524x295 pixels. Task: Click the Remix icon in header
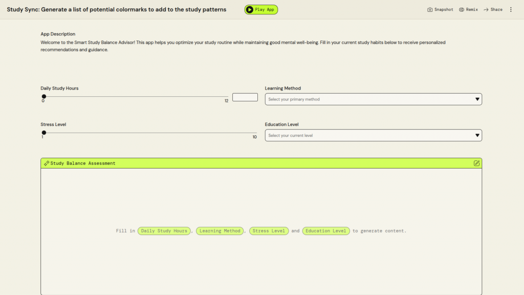(462, 10)
